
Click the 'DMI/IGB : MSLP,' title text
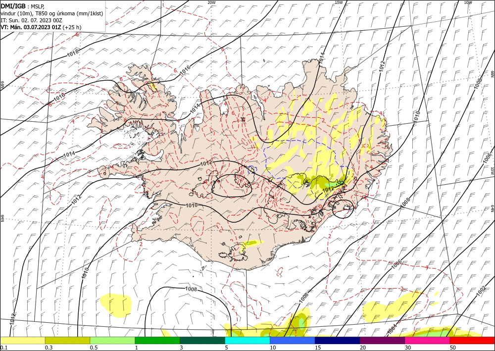click(x=23, y=6)
